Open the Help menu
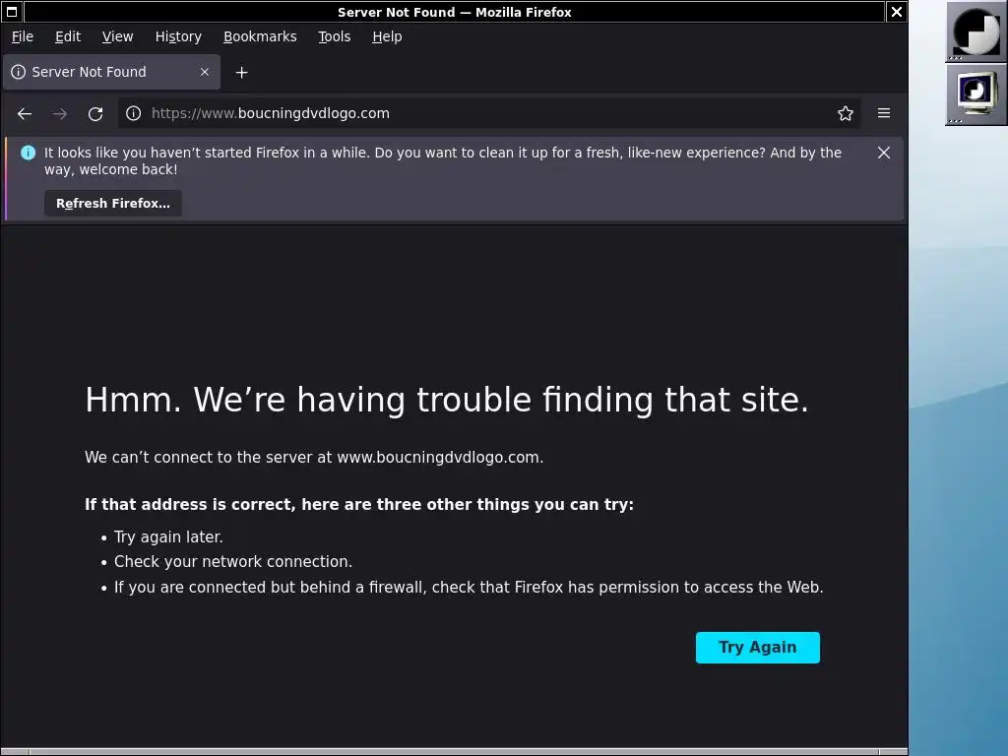 [387, 36]
